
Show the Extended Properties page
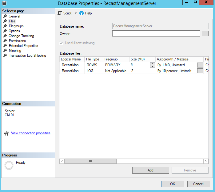tap(23, 46)
